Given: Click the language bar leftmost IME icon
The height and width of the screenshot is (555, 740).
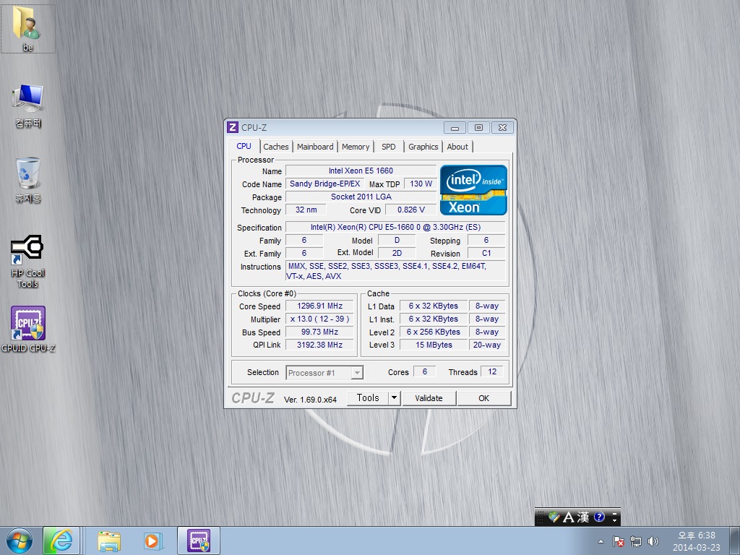Looking at the screenshot, I should [x=554, y=517].
